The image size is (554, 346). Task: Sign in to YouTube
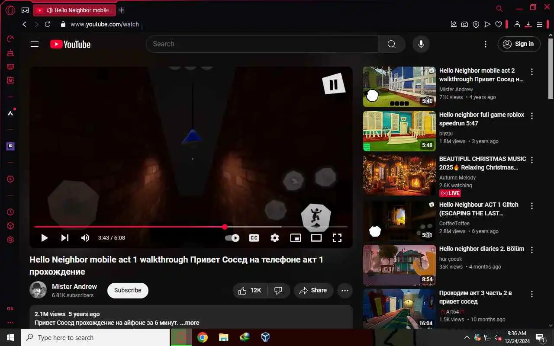[x=519, y=44]
